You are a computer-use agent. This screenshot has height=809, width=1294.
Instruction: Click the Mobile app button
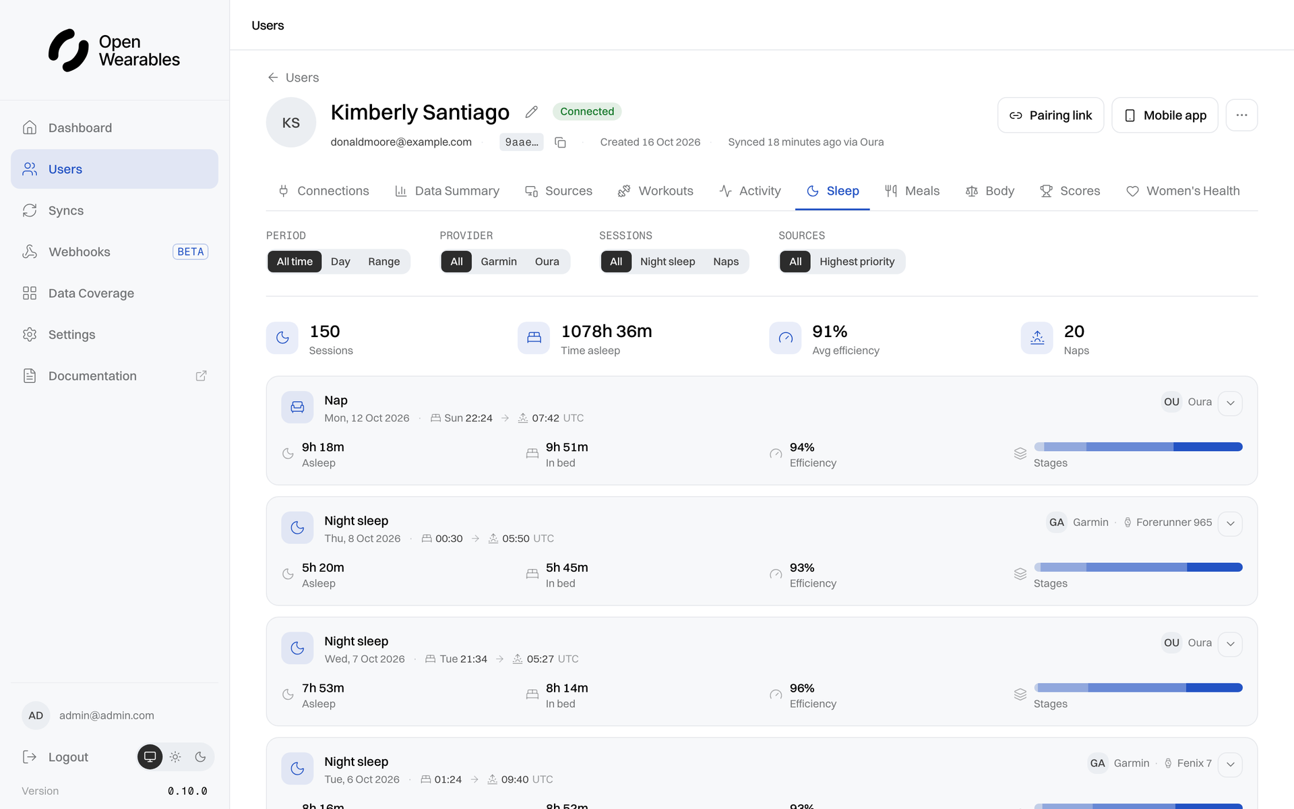coord(1165,115)
